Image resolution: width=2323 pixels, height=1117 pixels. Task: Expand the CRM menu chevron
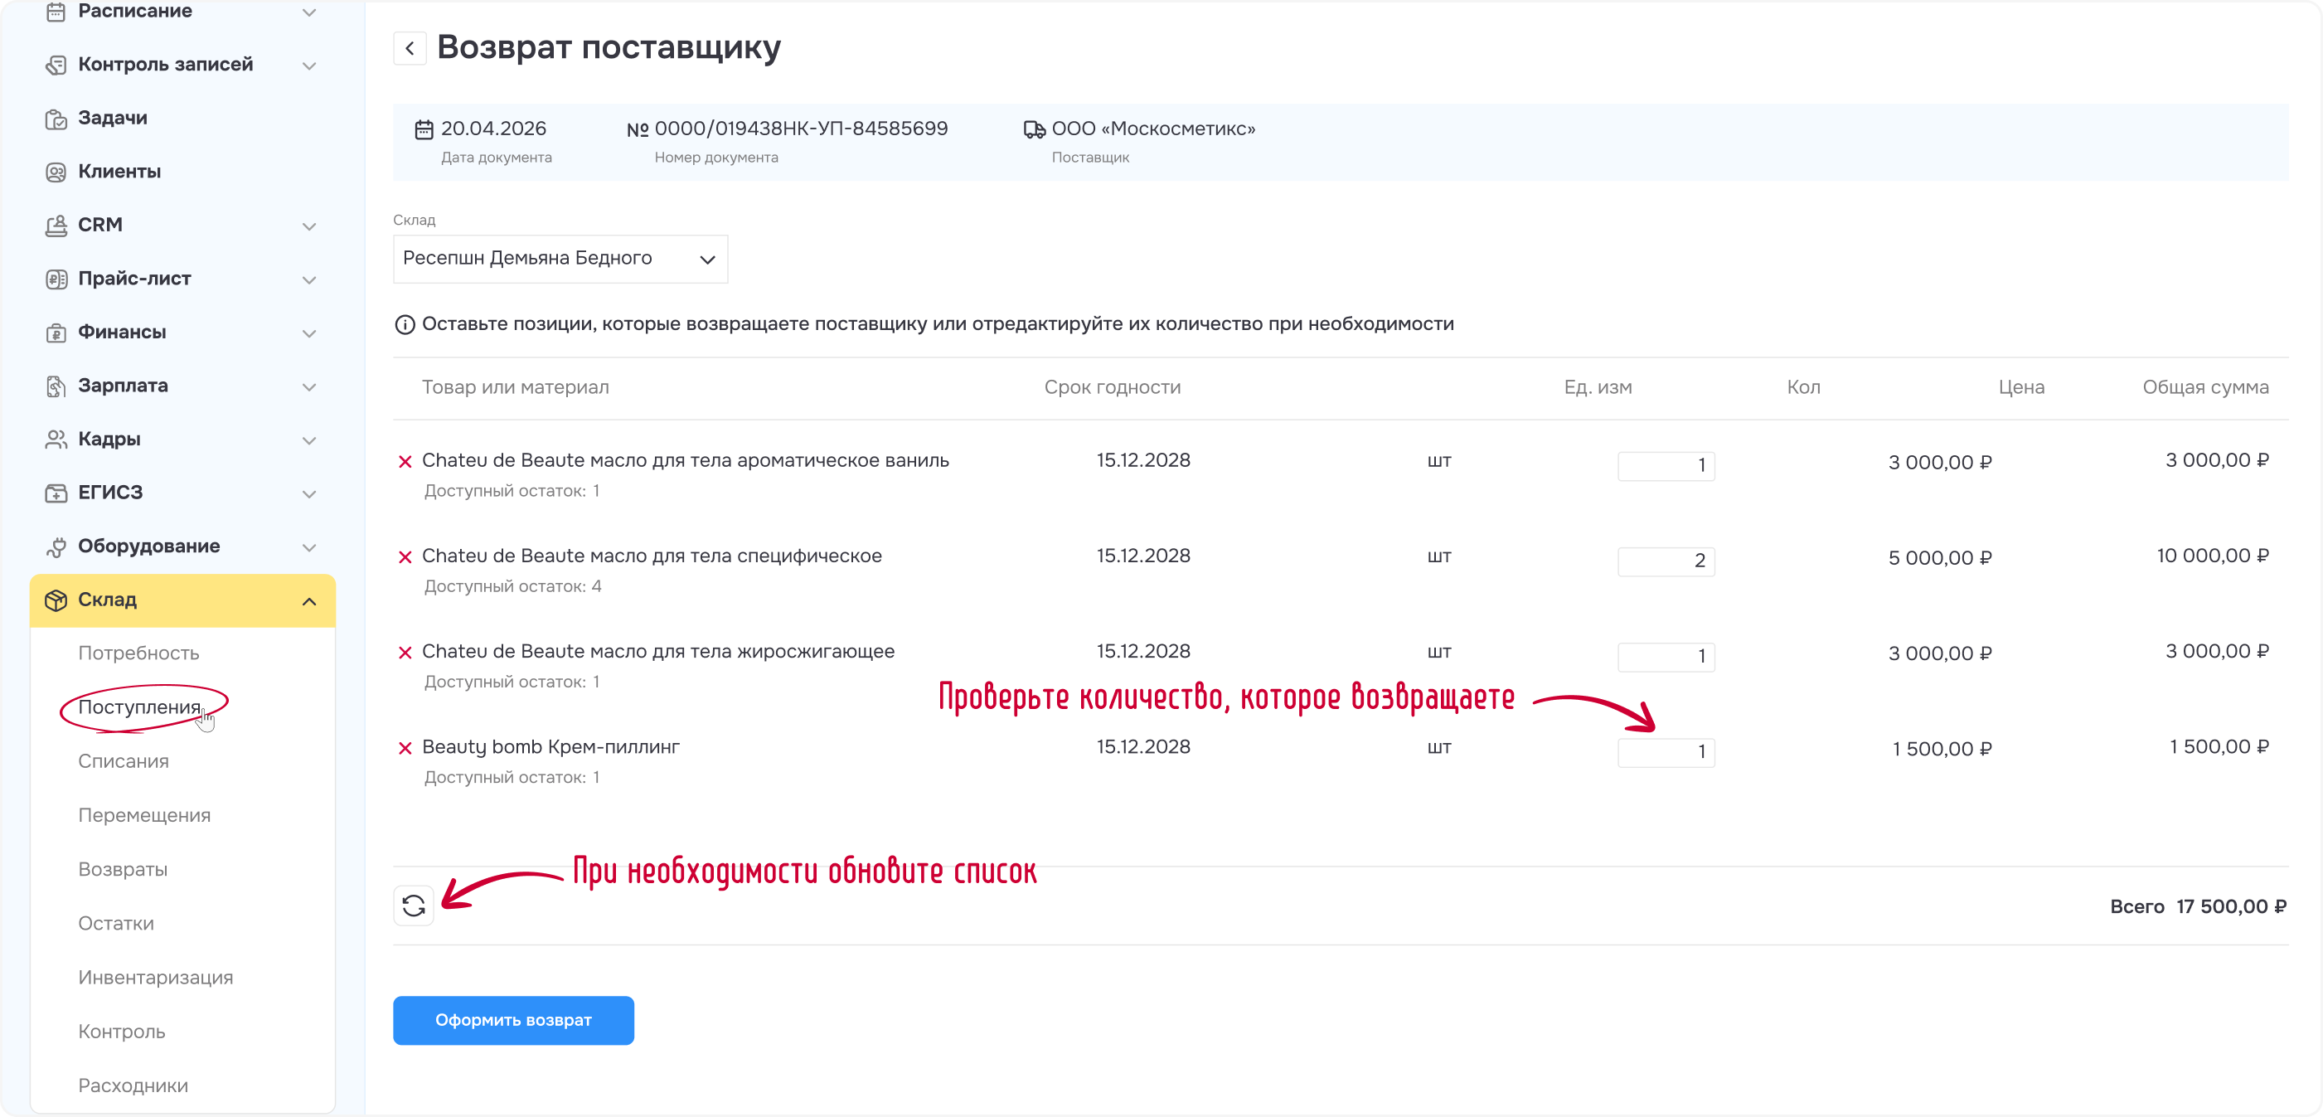coord(309,226)
